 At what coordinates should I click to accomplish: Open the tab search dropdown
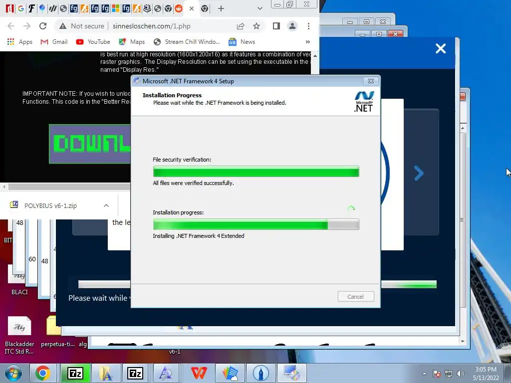pos(259,9)
